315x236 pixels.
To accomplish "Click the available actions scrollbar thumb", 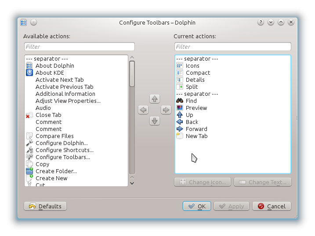I will (132, 74).
